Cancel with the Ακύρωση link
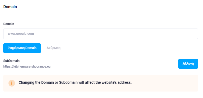Viewport: 203px width, 98px height. pyautogui.click(x=54, y=48)
